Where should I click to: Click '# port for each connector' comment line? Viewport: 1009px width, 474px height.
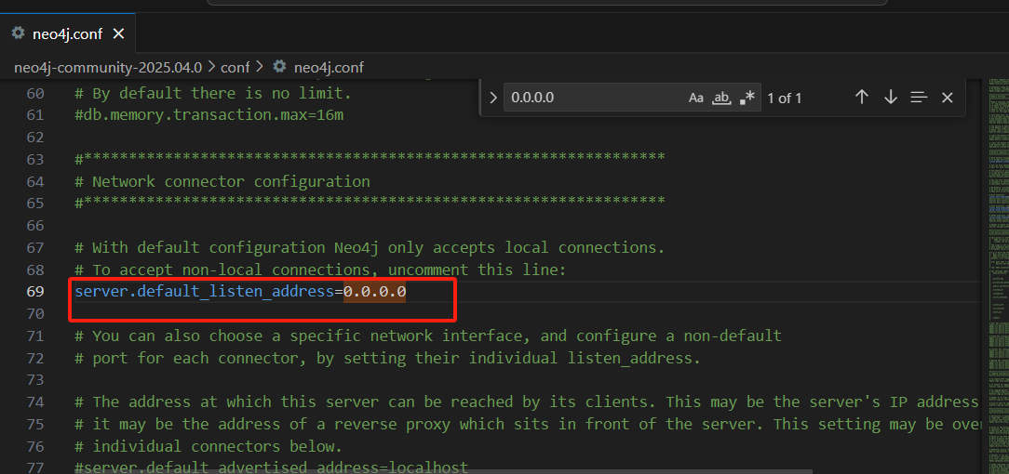click(x=387, y=358)
